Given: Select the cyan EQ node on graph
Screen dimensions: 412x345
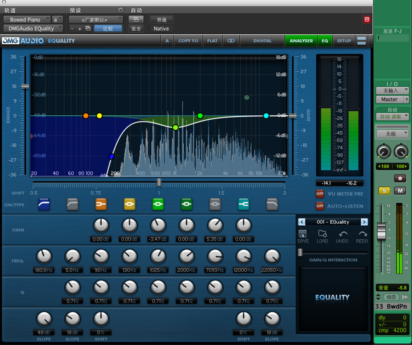Looking at the screenshot, I should (x=266, y=116).
